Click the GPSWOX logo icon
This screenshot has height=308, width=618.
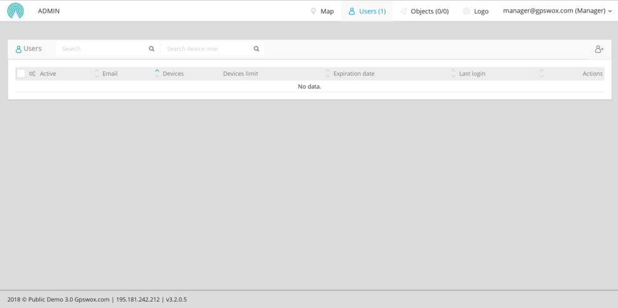pyautogui.click(x=16, y=11)
